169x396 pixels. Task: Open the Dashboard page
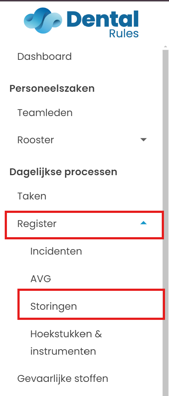[45, 56]
